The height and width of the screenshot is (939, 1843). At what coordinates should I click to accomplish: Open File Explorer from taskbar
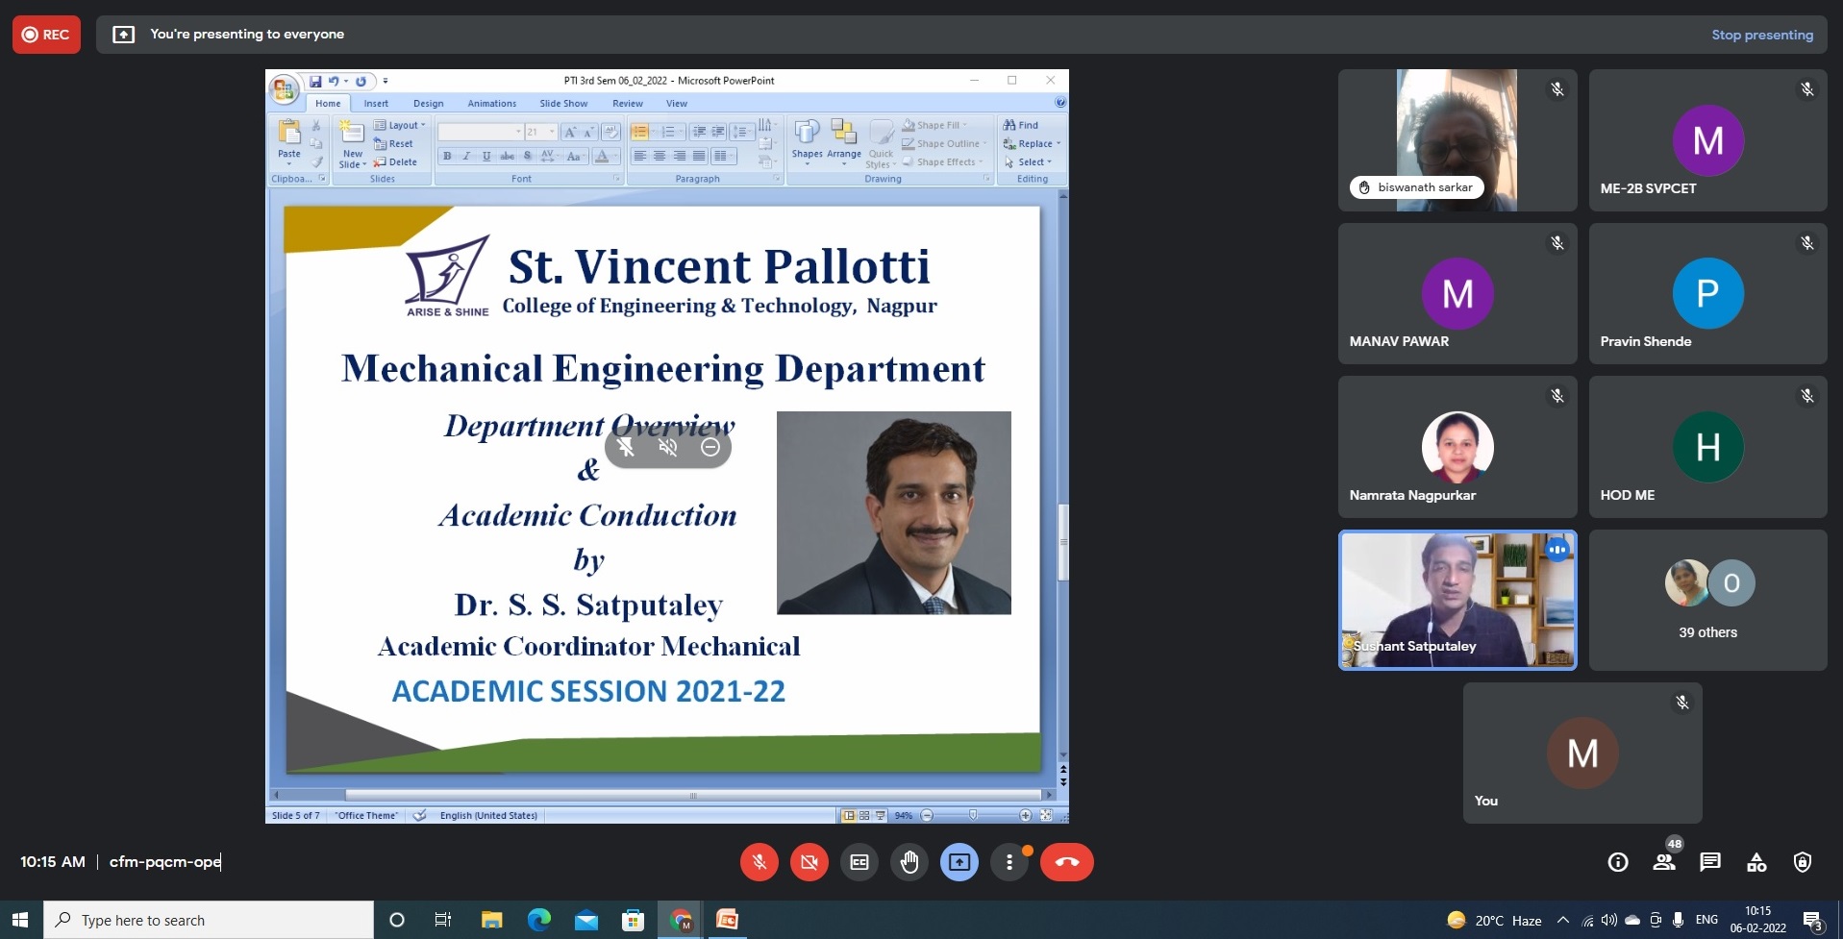[491, 920]
